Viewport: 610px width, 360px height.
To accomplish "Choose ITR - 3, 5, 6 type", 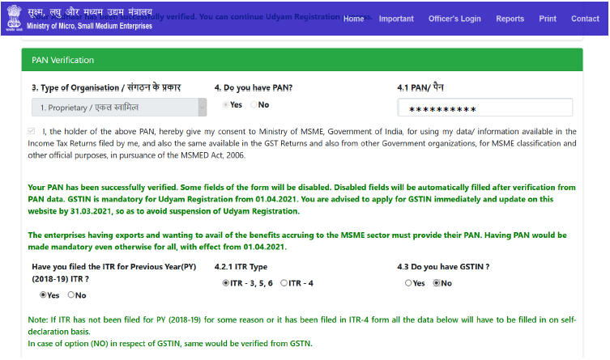I will tap(225, 283).
